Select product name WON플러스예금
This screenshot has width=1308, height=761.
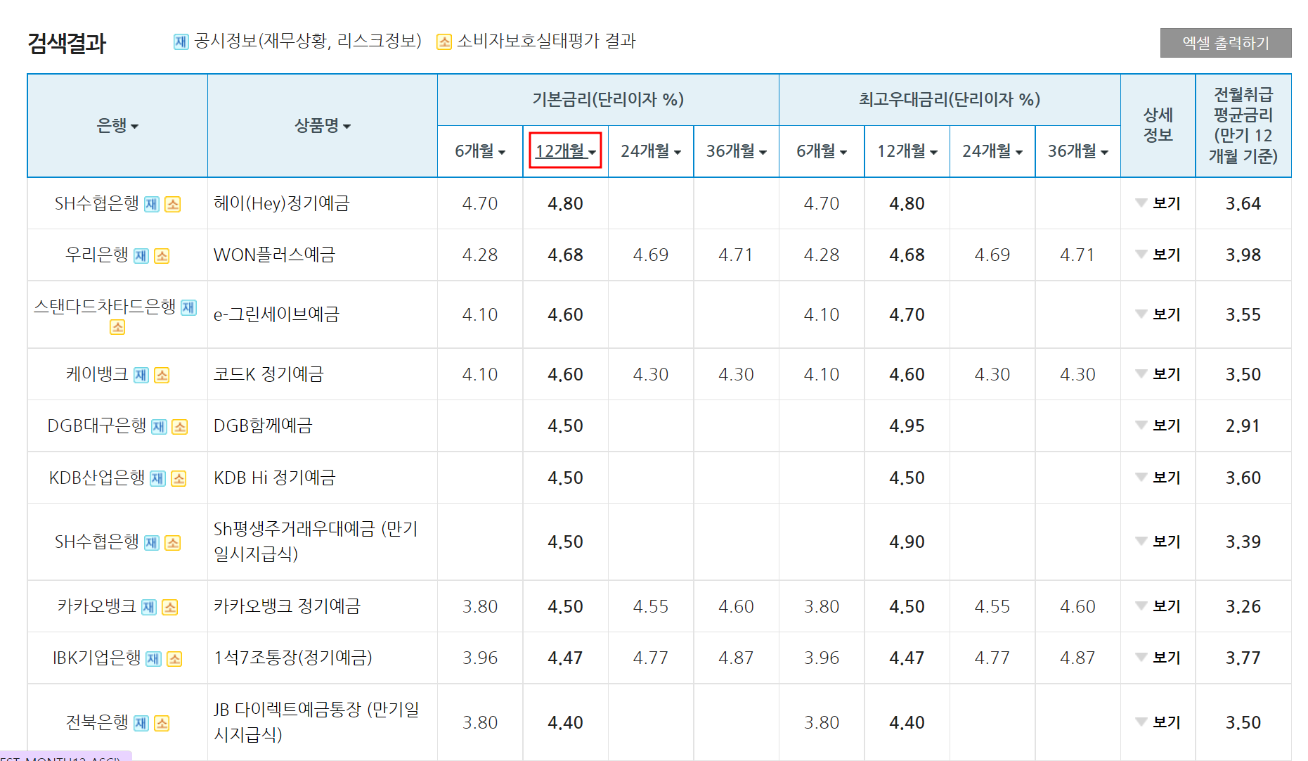click(274, 255)
